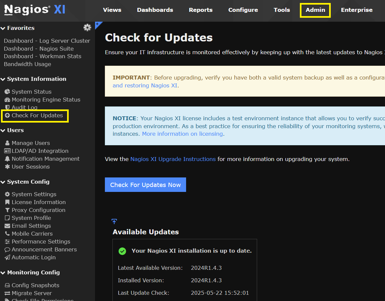Open the Configure top menu
This screenshot has height=301, width=385.
243,10
